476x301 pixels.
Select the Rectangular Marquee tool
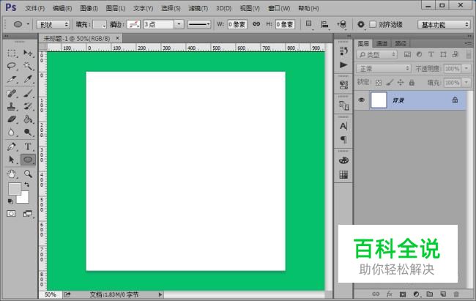tap(12, 53)
